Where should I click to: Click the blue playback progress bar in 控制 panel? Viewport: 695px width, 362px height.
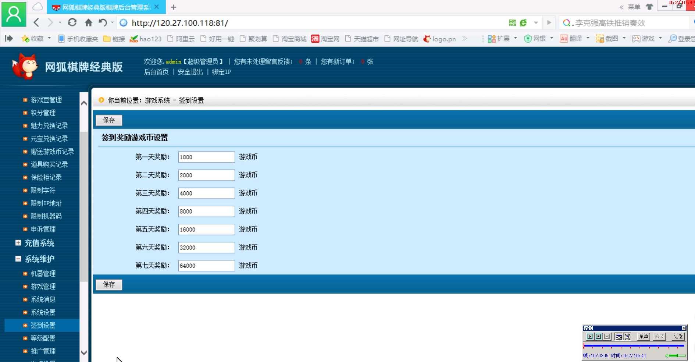(634, 346)
